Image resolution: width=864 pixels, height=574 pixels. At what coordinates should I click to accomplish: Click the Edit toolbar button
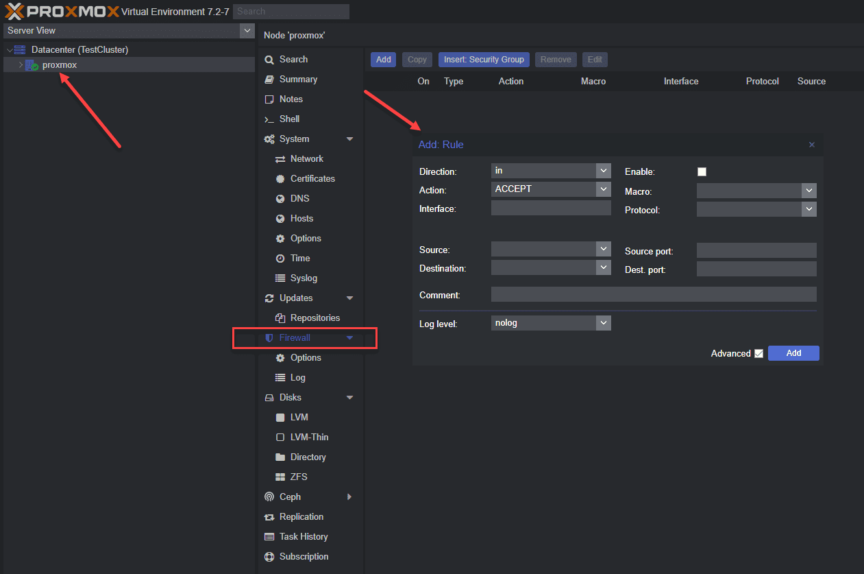click(595, 60)
